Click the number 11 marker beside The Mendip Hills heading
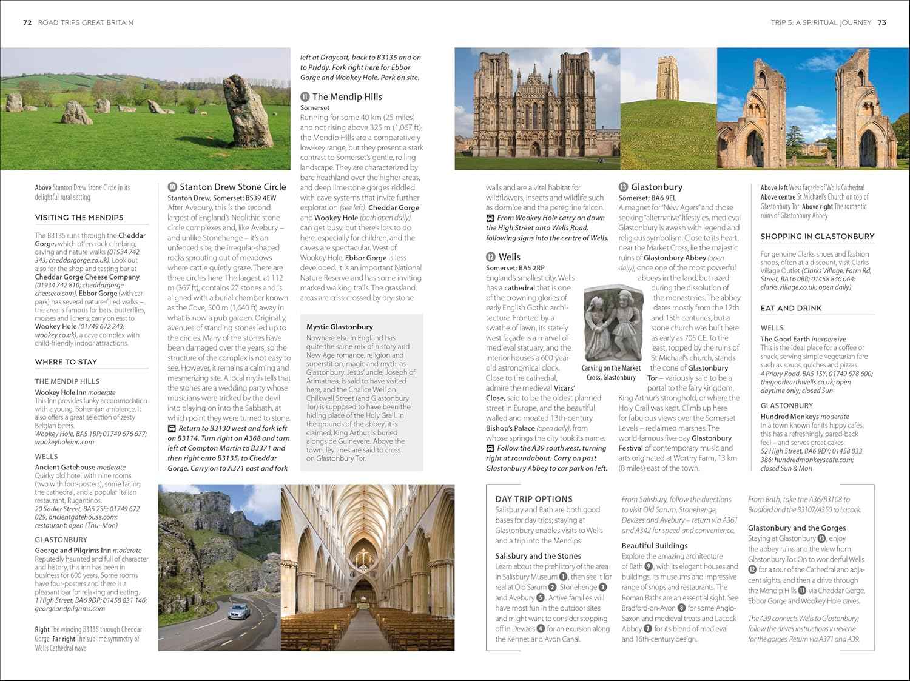This screenshot has width=910, height=681. (305, 97)
